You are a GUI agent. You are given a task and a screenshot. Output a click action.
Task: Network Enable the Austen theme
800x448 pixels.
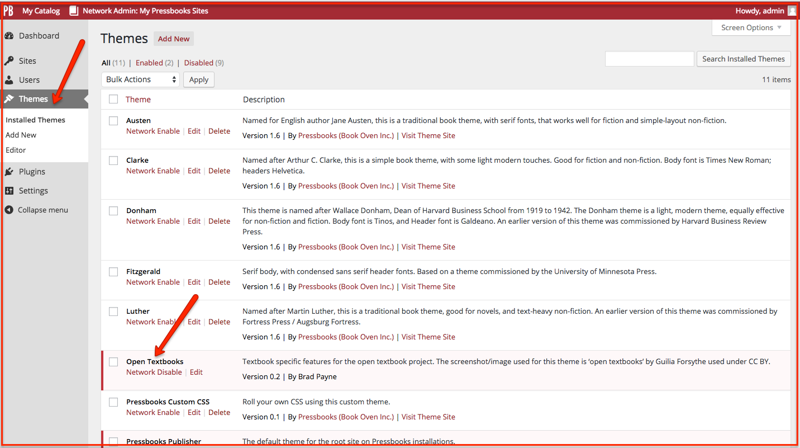pyautogui.click(x=153, y=131)
